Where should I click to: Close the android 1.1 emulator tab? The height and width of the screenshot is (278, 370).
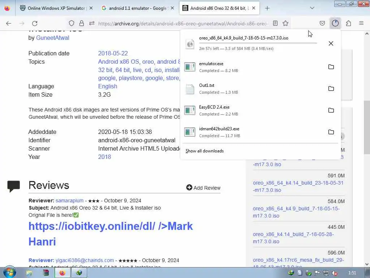(x=172, y=8)
